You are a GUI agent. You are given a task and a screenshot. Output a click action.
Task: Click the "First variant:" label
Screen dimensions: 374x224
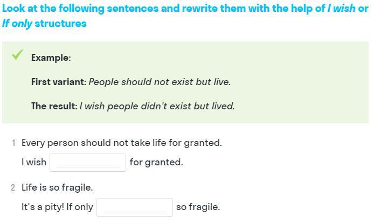point(59,82)
